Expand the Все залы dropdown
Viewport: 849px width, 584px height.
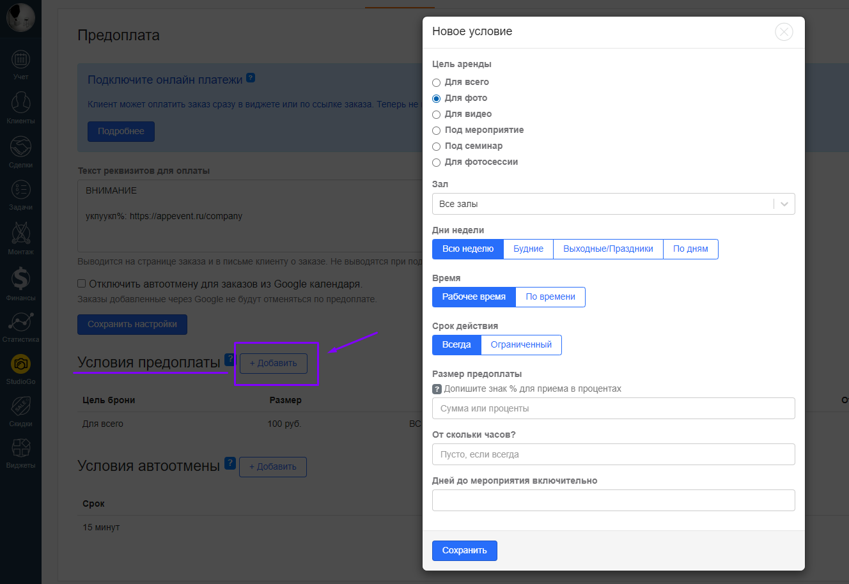(x=613, y=204)
